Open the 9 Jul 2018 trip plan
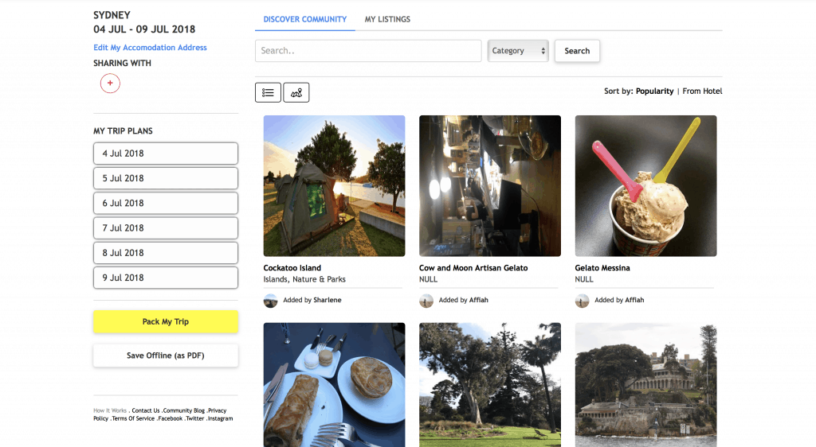The height and width of the screenshot is (447, 816). pos(166,278)
